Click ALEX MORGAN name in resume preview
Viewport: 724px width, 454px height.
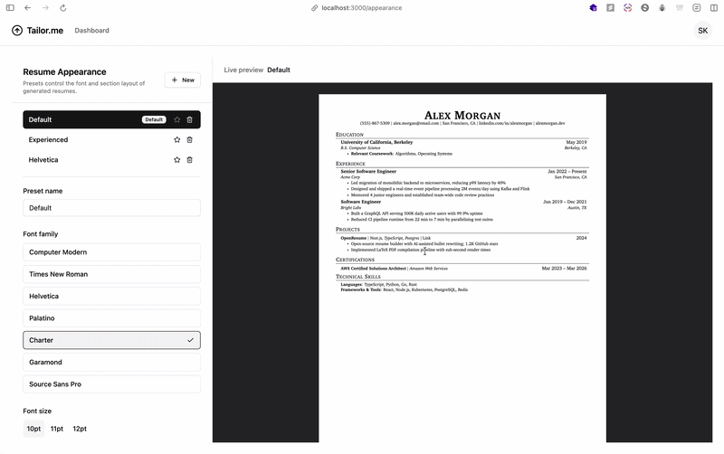click(x=462, y=116)
